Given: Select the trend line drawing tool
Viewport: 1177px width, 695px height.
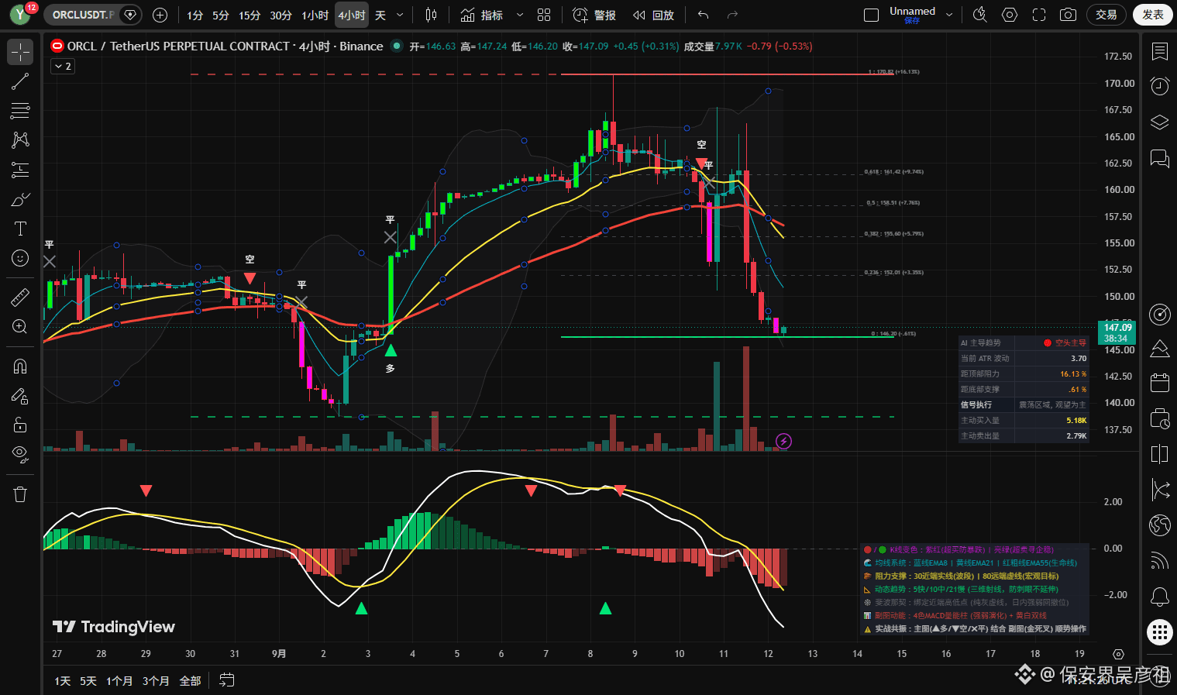Looking at the screenshot, I should (x=20, y=81).
